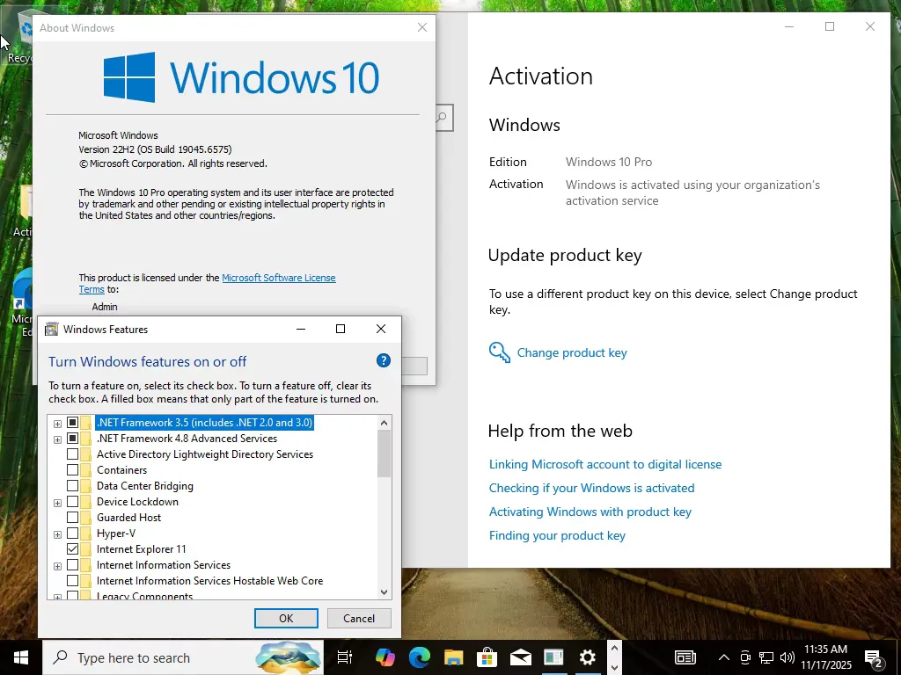Open File Explorer from taskbar
901x675 pixels.
pyautogui.click(x=453, y=657)
